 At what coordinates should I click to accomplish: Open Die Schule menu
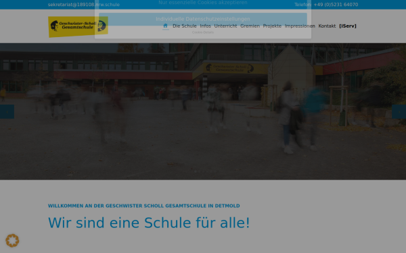click(x=185, y=26)
